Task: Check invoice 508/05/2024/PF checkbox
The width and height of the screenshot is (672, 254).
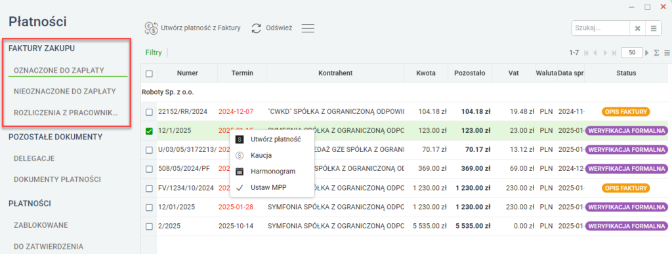Action: coord(149,169)
